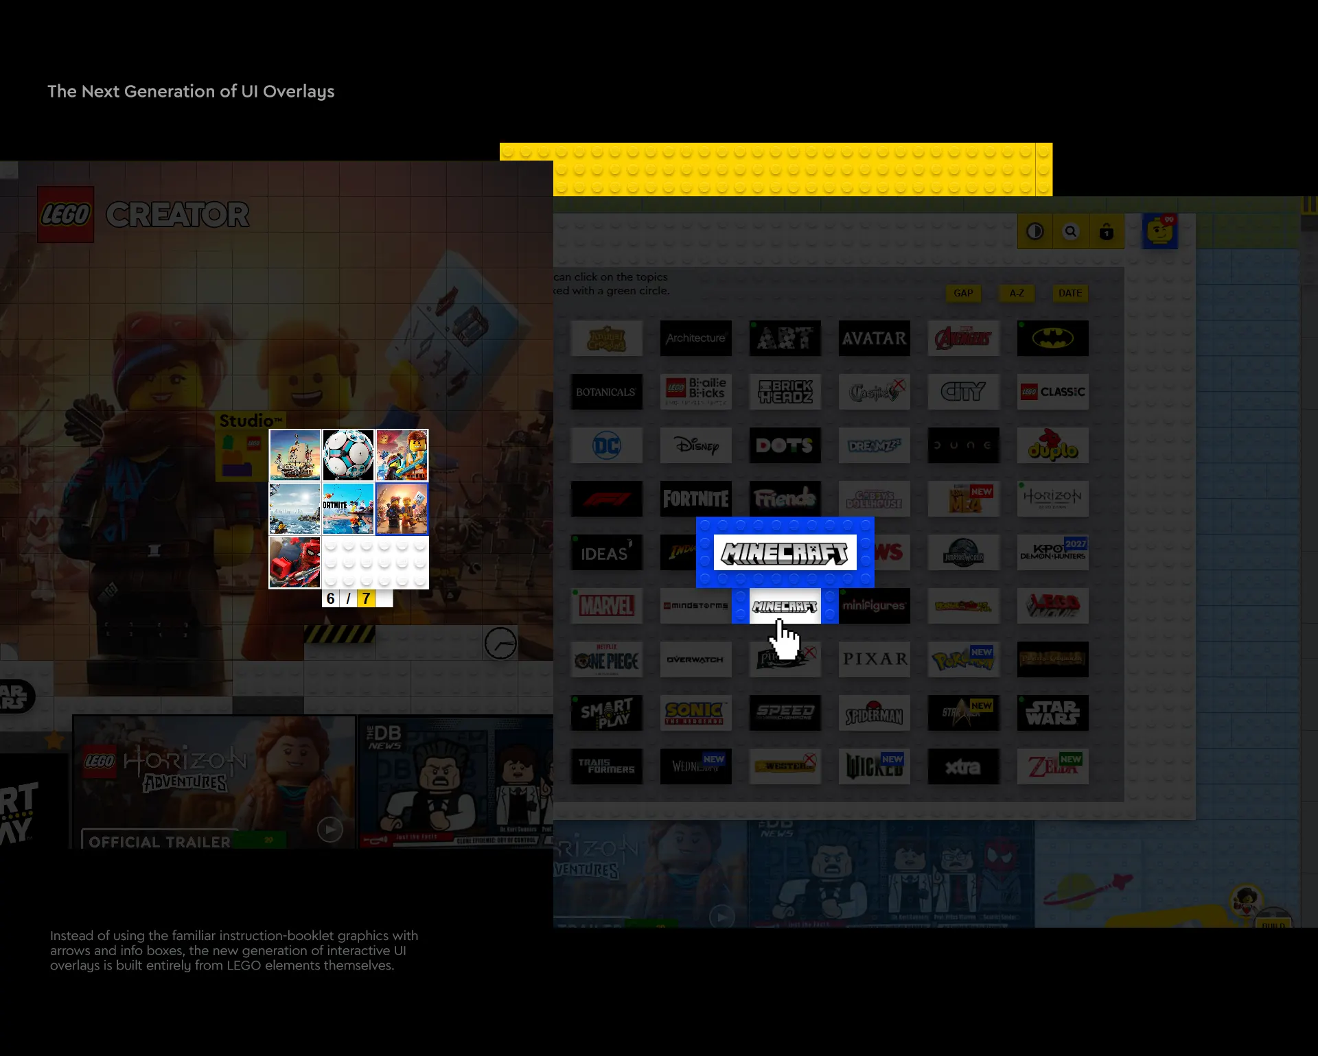Click the enlarged MINECRAFT brick overlay
This screenshot has height=1056, width=1318.
[x=785, y=552]
